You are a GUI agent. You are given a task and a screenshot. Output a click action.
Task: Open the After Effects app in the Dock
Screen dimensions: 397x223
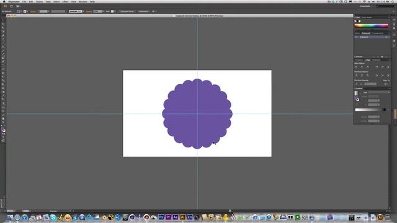[175, 217]
